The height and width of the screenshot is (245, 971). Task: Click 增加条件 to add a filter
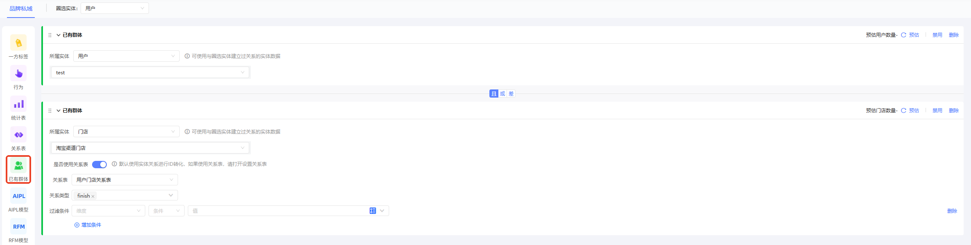coord(88,225)
